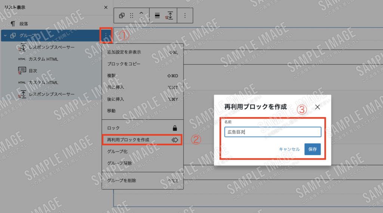Choose ブロックをコピー from the context menu

click(x=123, y=64)
